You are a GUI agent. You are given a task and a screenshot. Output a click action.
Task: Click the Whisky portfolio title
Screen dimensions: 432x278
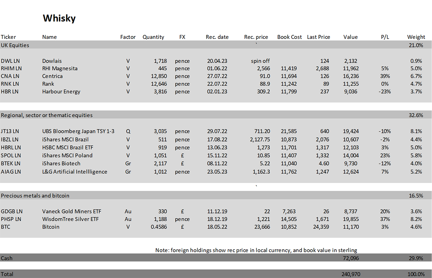59,18
